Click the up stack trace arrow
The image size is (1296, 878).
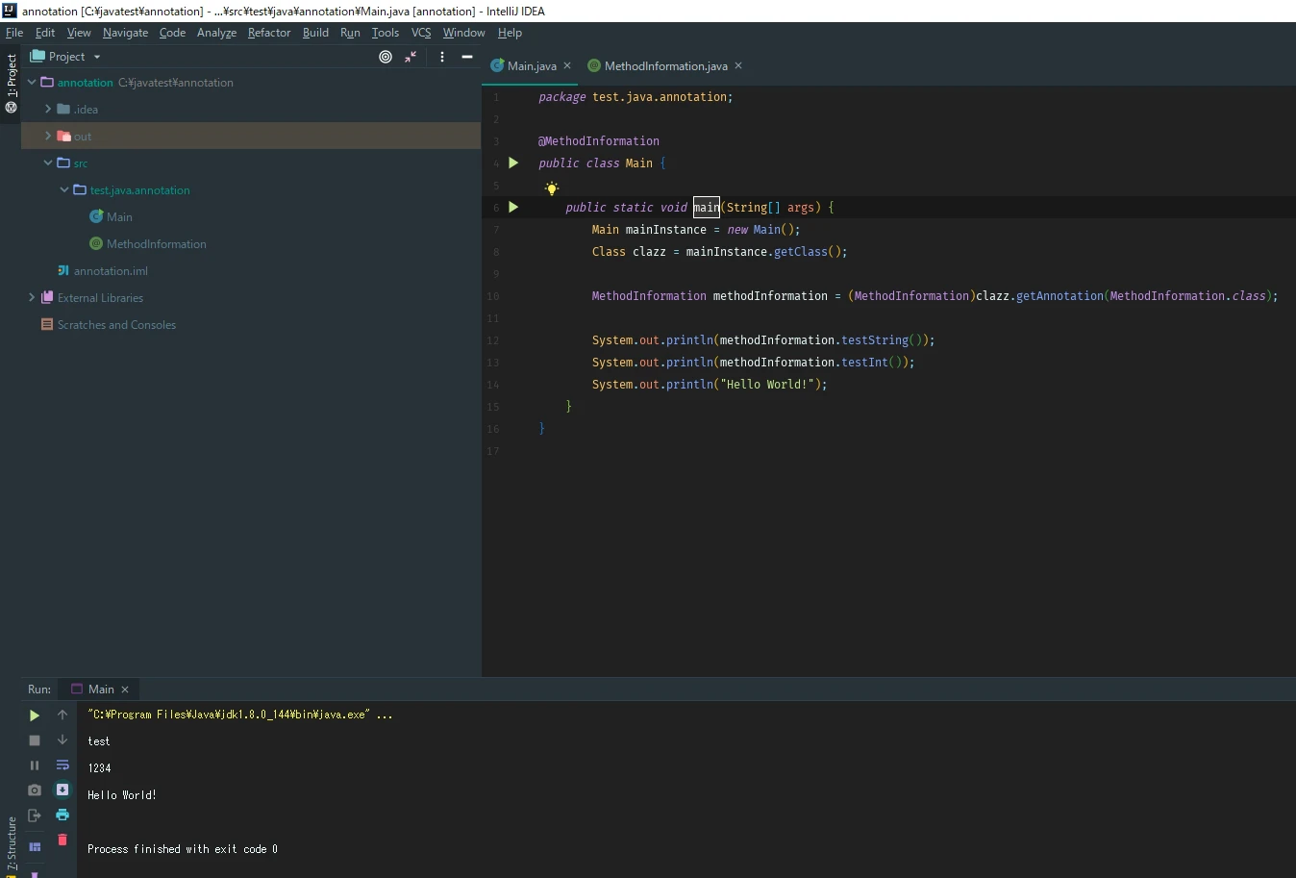pyautogui.click(x=62, y=715)
